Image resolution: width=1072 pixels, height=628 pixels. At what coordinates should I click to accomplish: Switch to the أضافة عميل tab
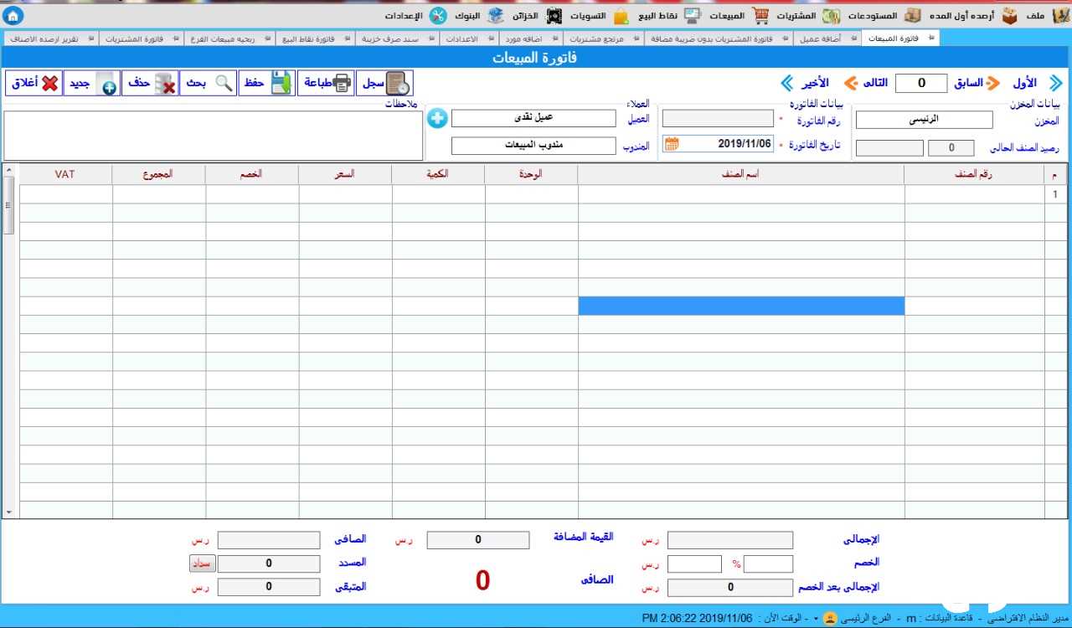pos(827,39)
